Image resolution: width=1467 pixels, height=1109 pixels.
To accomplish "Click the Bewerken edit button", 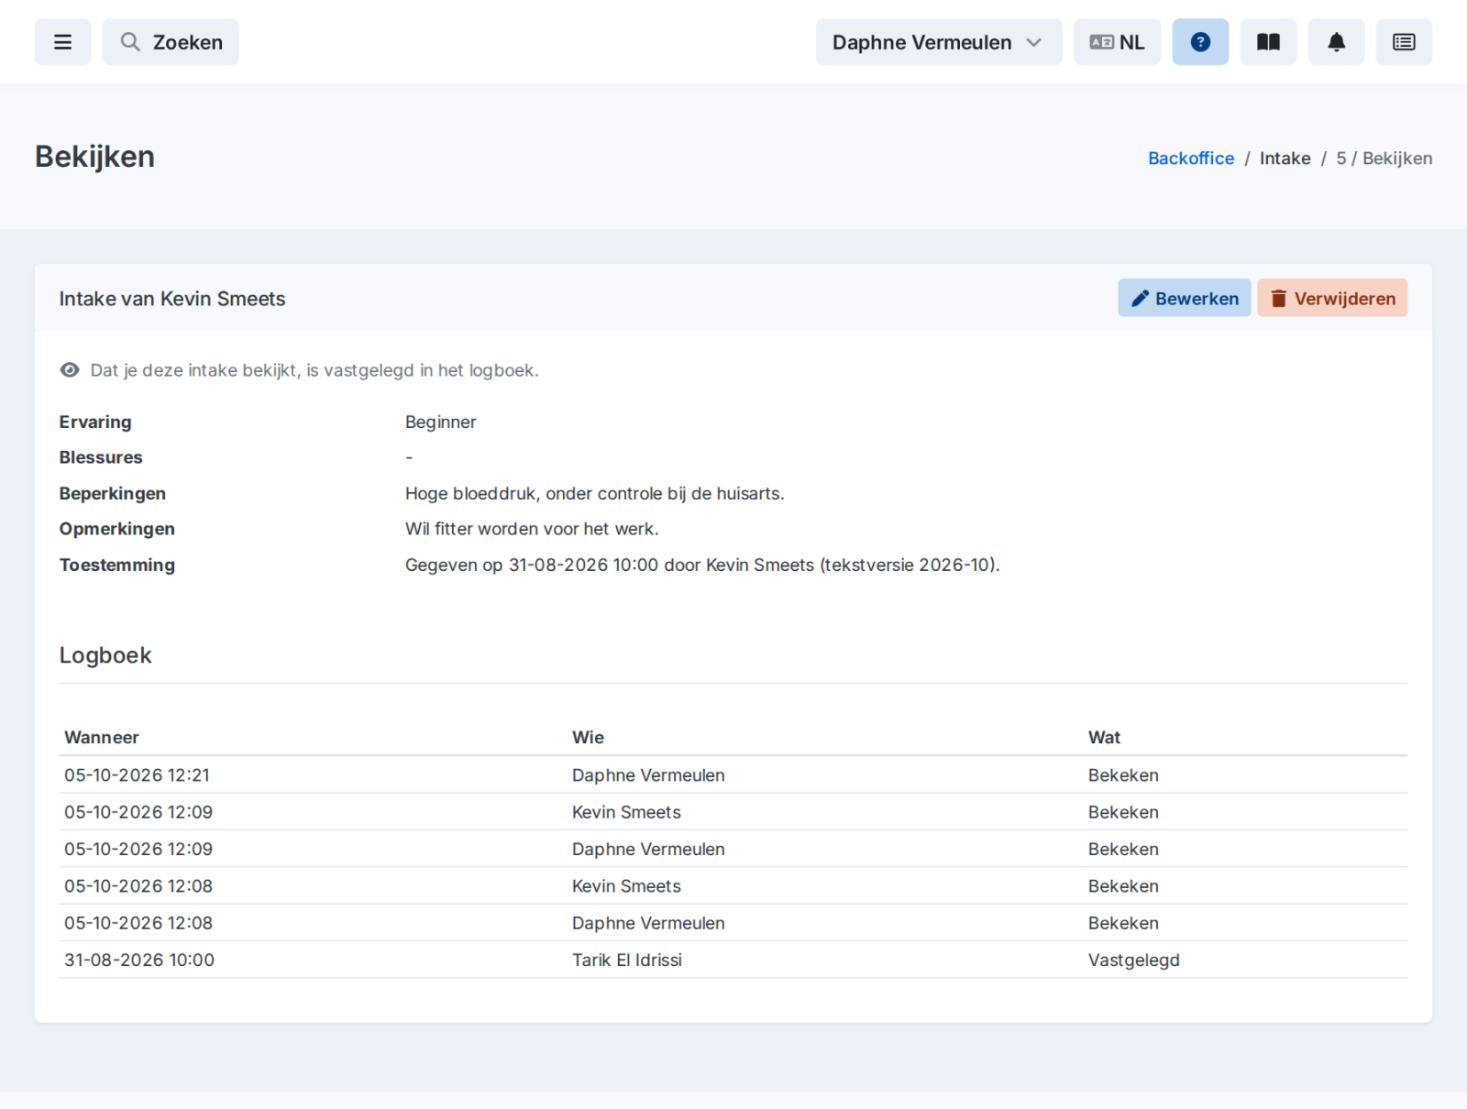I will click(1184, 298).
